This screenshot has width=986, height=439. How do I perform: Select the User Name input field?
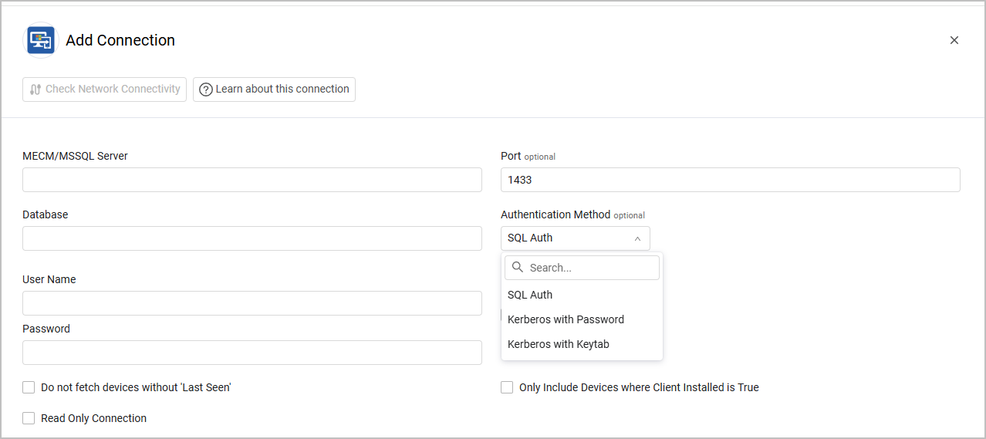point(252,303)
